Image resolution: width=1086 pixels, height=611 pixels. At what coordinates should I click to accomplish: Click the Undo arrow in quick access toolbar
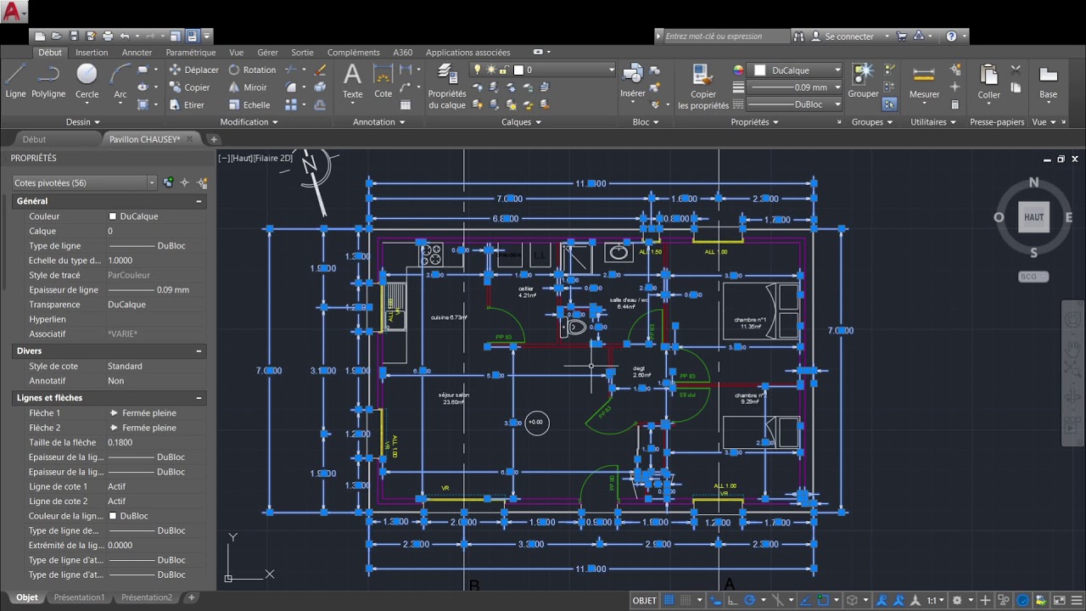(x=125, y=36)
